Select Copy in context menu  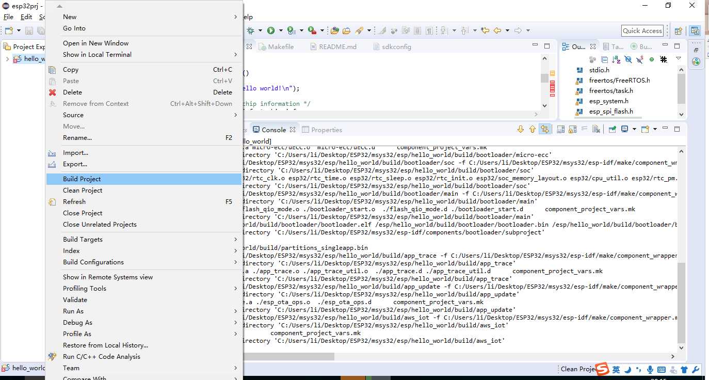point(144,69)
